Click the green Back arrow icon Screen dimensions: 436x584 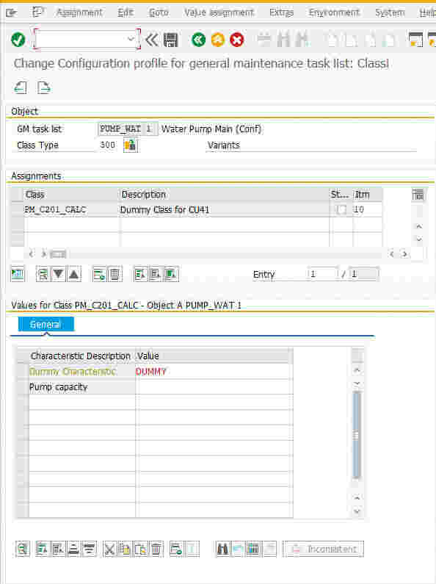coord(198,40)
